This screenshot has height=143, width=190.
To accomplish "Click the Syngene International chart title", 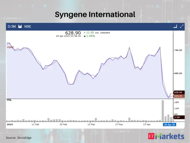I will [95, 14].
